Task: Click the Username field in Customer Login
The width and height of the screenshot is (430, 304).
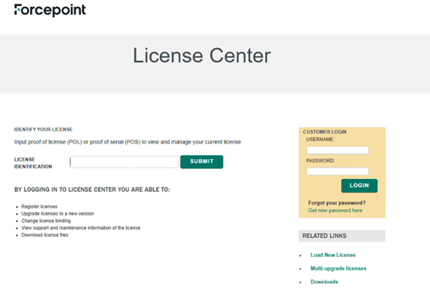Action: coord(338,150)
